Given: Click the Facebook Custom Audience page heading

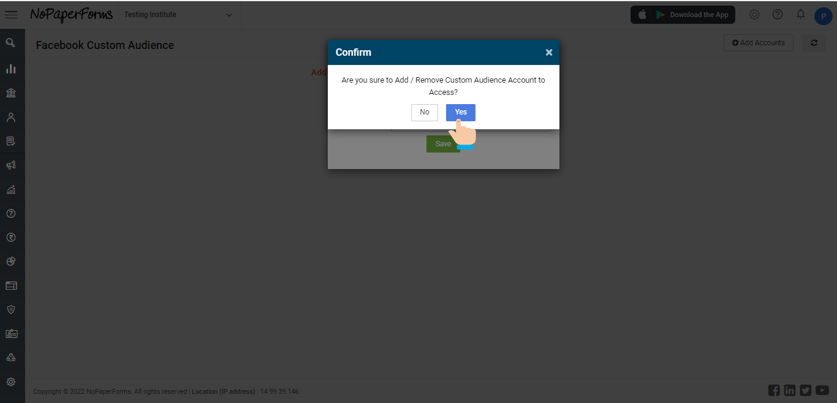Looking at the screenshot, I should 105,45.
